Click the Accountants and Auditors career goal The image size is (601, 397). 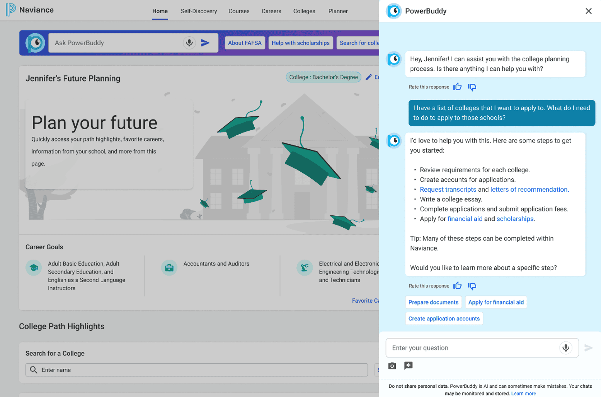216,264
